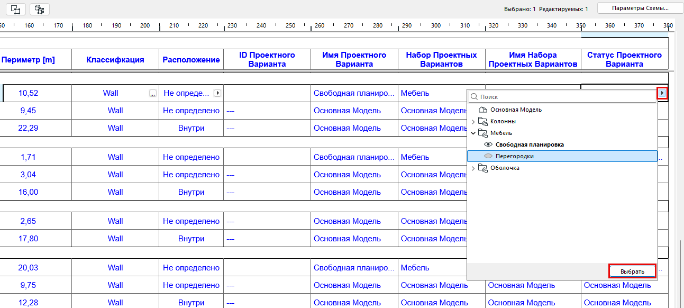Click the Поиск search field

click(562, 97)
